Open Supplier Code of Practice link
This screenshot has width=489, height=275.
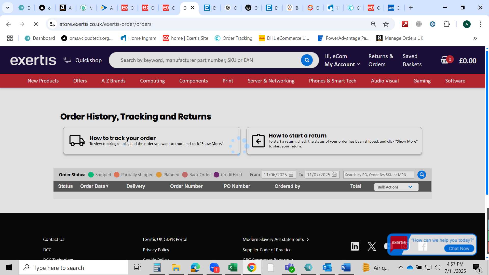(x=267, y=250)
